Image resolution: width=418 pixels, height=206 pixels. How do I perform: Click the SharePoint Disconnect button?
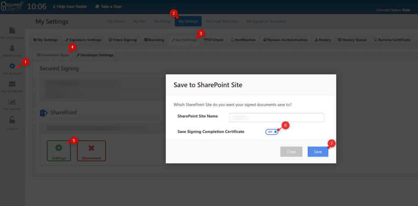[91, 151]
